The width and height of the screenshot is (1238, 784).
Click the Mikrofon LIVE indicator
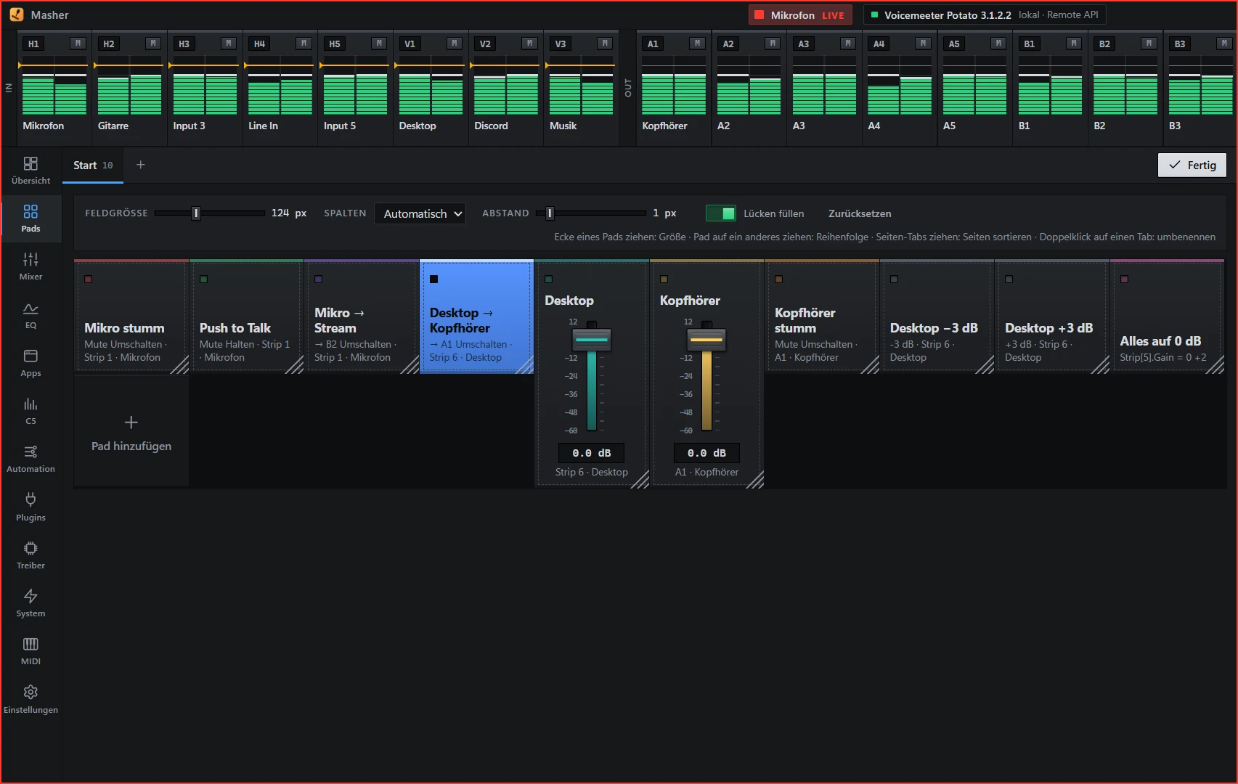[x=801, y=15]
